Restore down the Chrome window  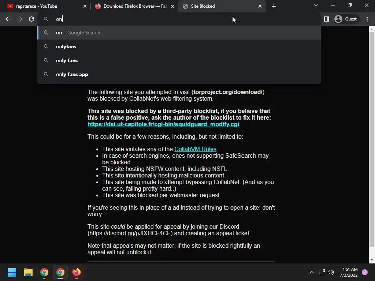coord(349,5)
